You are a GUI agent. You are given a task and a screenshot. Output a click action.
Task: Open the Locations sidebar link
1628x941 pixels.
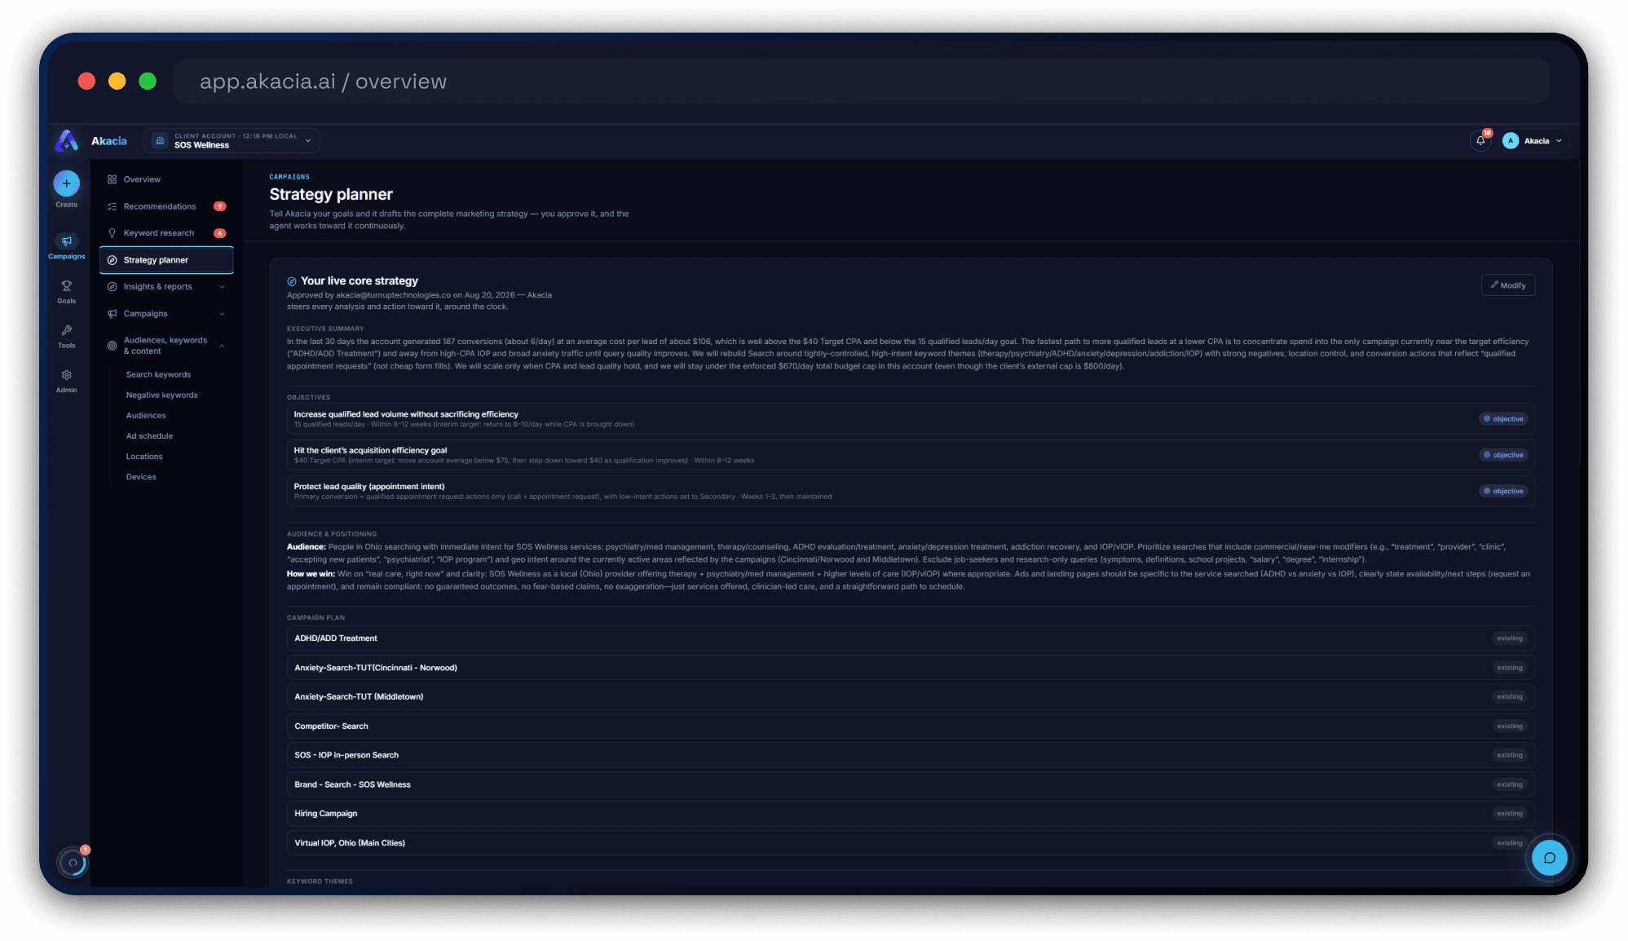click(144, 457)
